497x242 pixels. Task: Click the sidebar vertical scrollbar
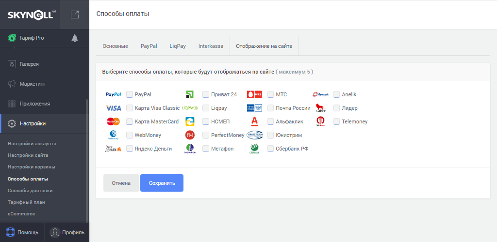[x=87, y=160]
